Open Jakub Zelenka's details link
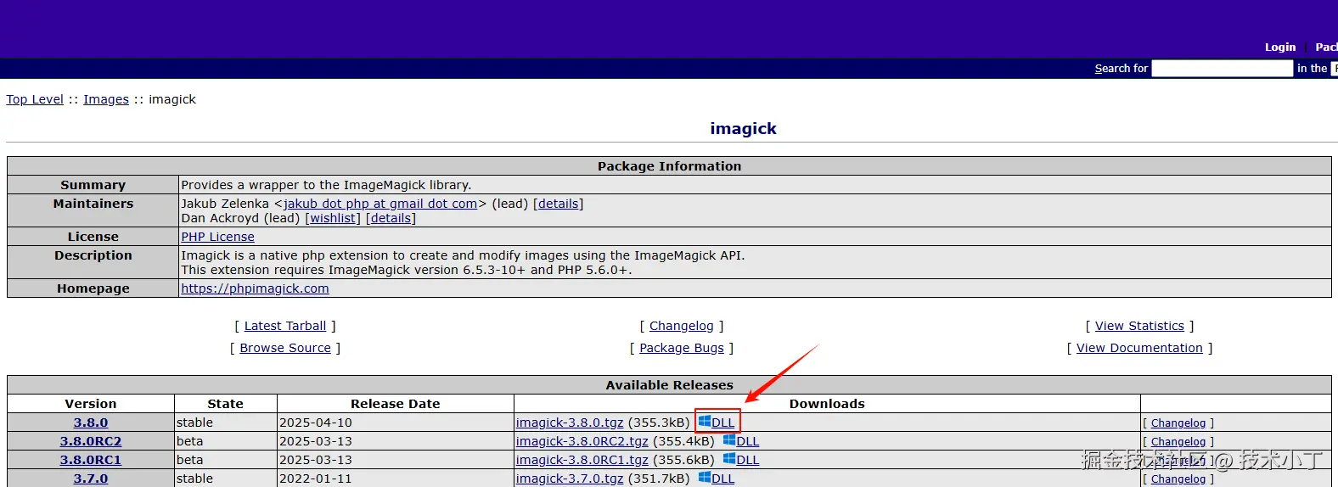 558,204
